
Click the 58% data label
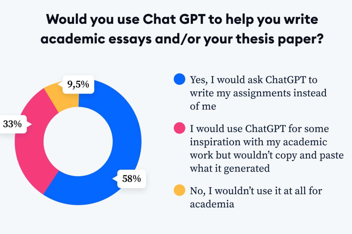click(131, 179)
